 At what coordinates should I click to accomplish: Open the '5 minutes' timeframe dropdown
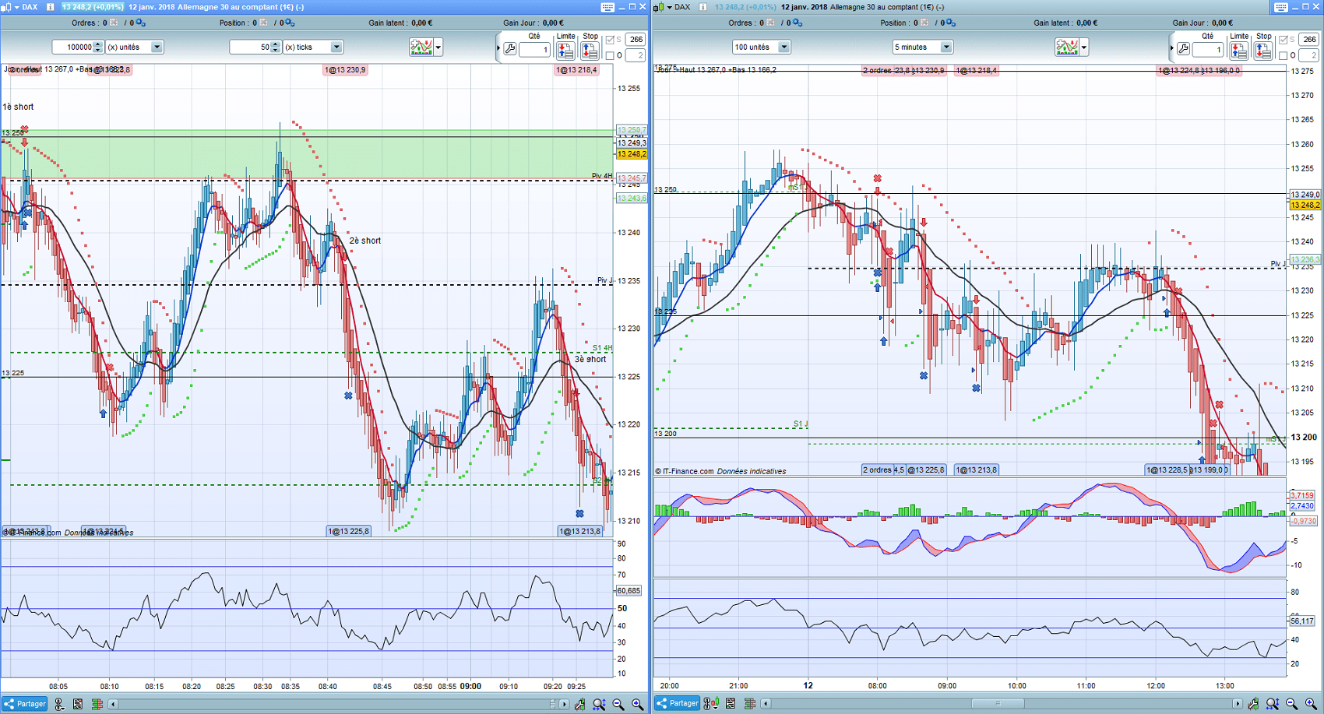pyautogui.click(x=945, y=47)
